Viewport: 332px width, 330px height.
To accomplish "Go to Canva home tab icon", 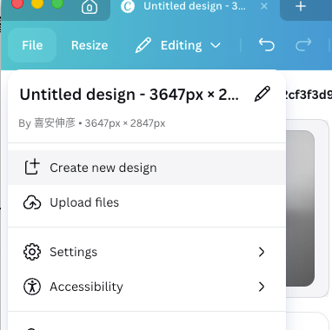I will (90, 6).
